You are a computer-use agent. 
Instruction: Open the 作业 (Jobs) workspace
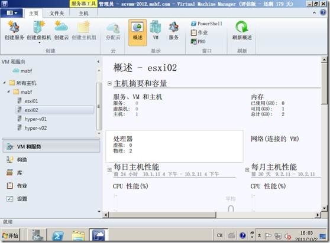[x=17, y=186]
